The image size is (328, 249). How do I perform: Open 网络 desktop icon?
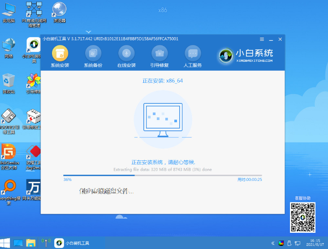pyautogui.click(x=9, y=48)
